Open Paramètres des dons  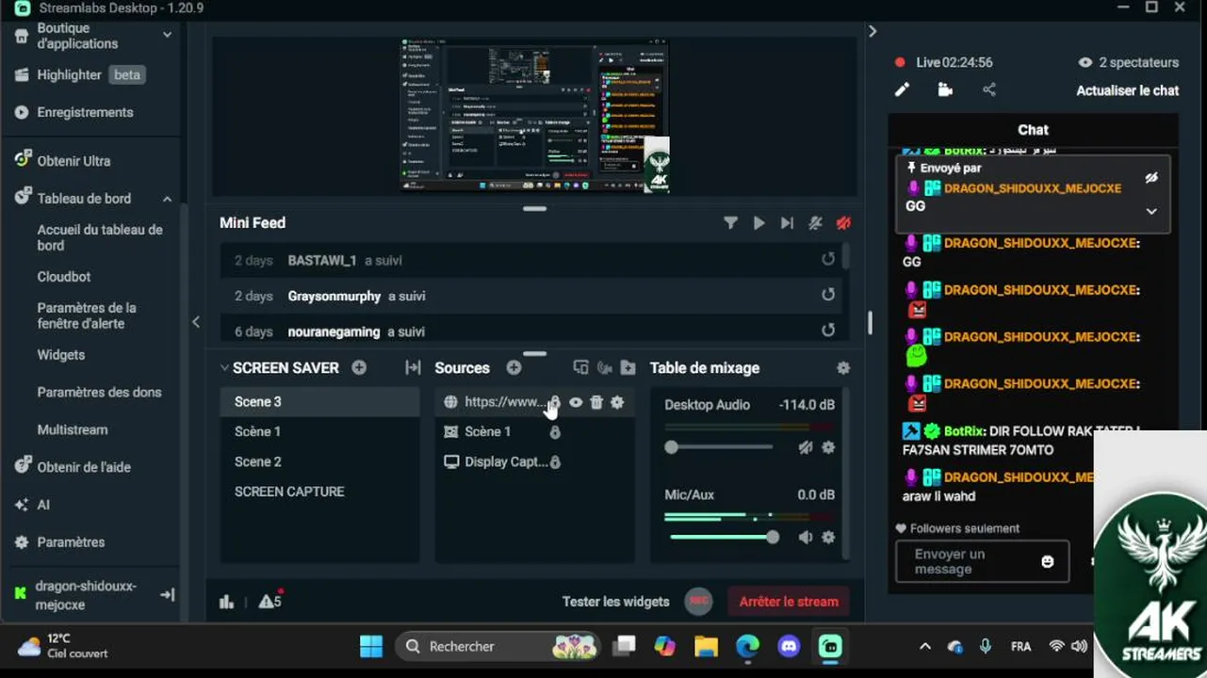99,393
